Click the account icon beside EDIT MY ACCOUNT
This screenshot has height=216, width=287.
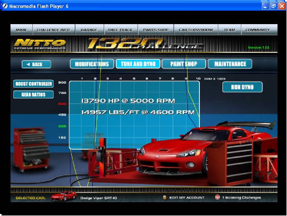(165, 198)
